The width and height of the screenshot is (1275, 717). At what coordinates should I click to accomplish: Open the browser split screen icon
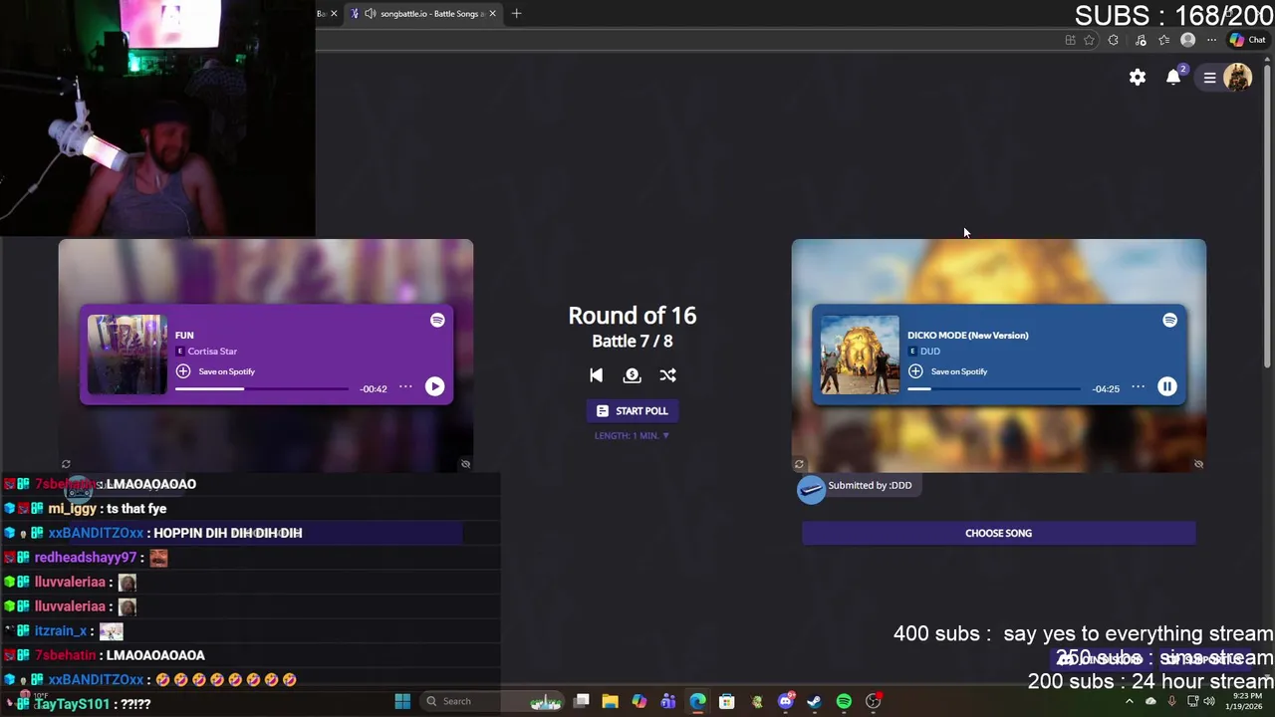pyautogui.click(x=1070, y=40)
